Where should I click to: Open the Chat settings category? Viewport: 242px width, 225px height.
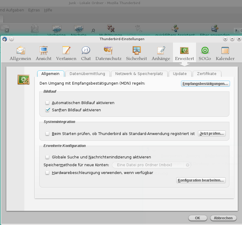click(86, 53)
